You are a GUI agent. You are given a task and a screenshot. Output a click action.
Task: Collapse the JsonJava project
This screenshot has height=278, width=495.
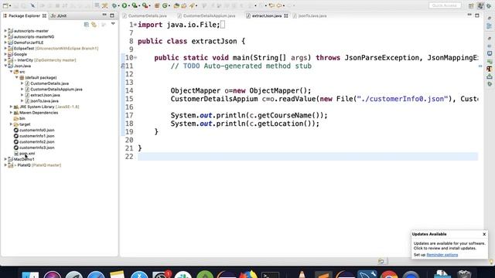5,66
